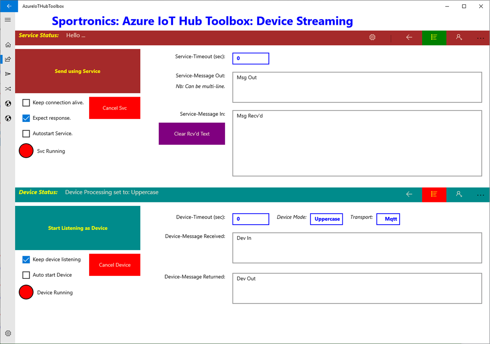Click Service-Timeout input field

250,59
